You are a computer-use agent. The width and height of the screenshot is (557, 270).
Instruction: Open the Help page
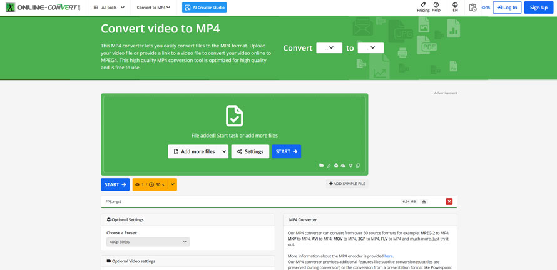click(x=436, y=7)
